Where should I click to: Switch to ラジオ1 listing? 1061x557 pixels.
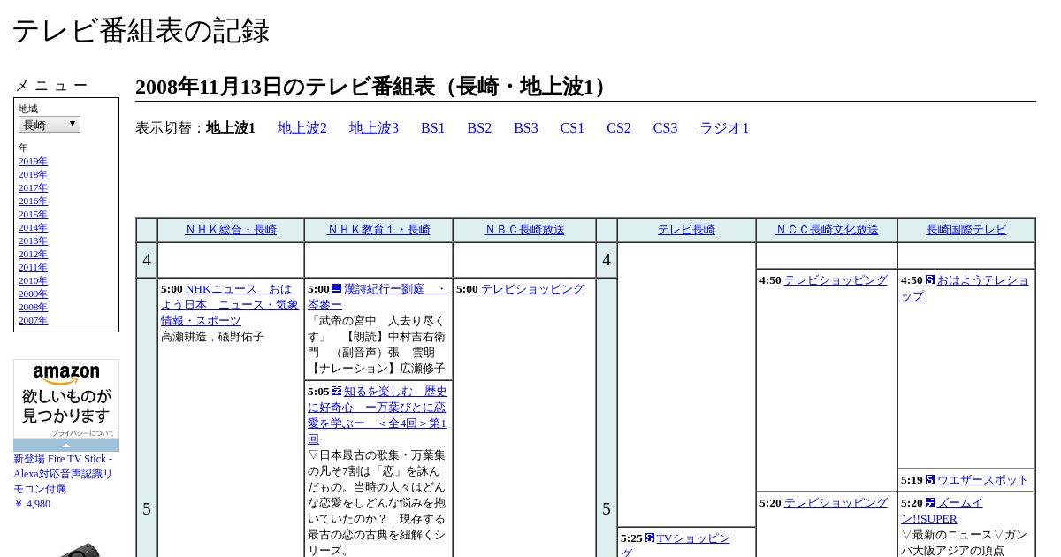point(724,128)
